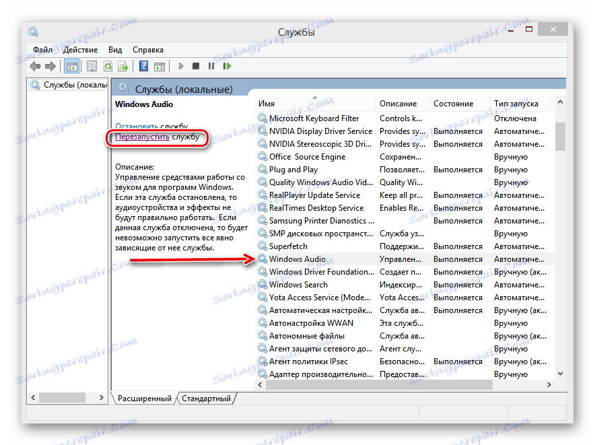The width and height of the screenshot is (595, 445).
Task: Select the RealTimes Desktop Service row
Action: point(404,208)
